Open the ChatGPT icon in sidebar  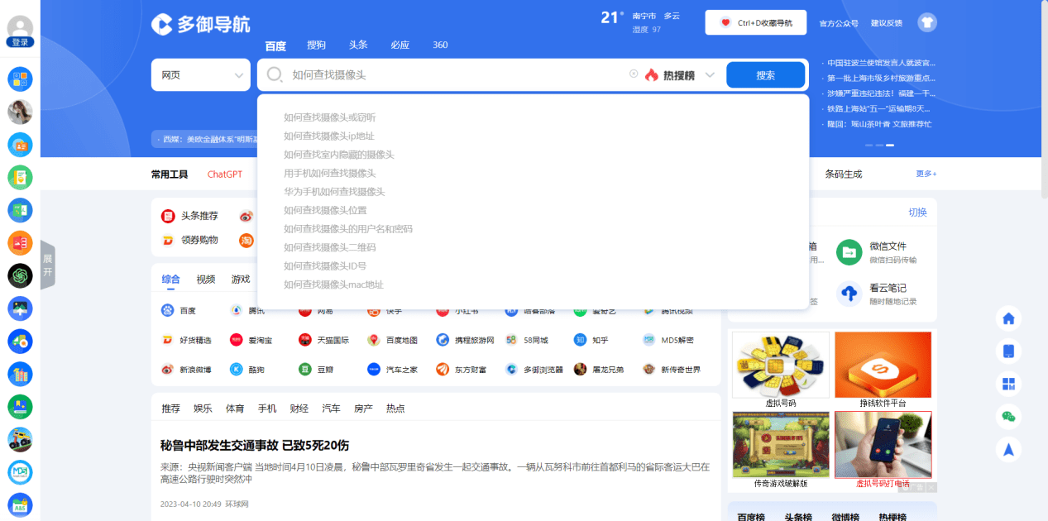tap(20, 275)
